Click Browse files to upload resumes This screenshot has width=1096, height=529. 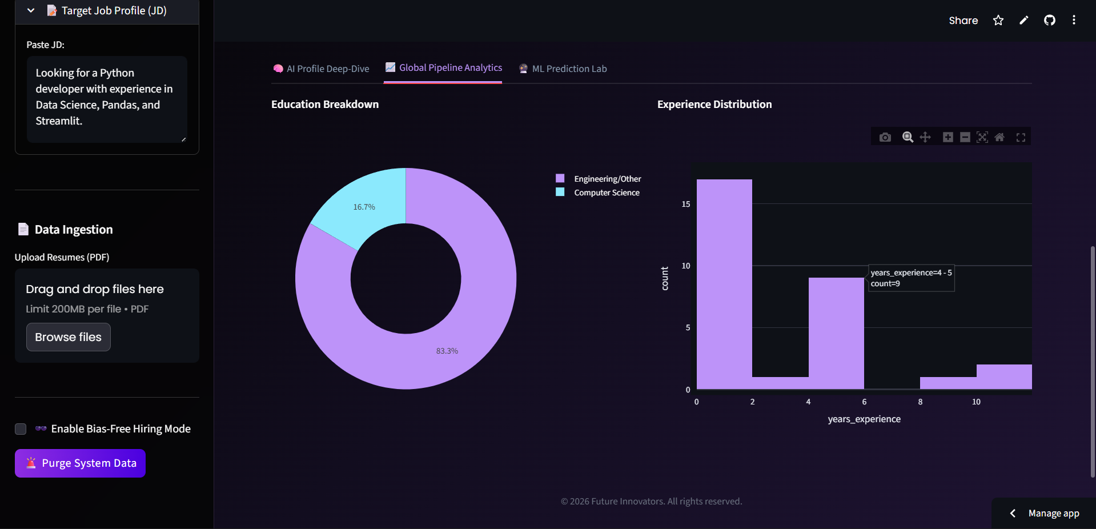67,337
